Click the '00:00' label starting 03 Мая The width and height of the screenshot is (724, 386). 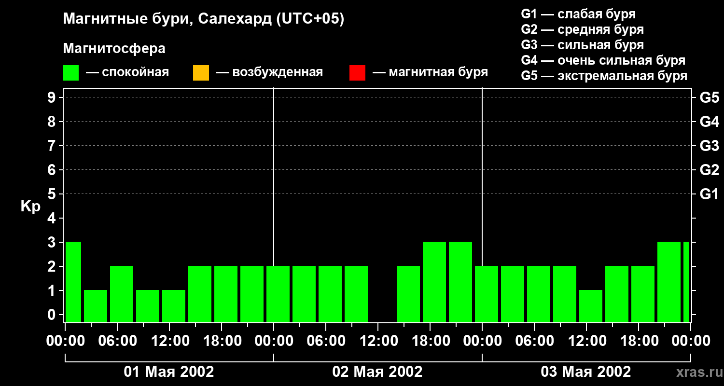click(x=482, y=341)
